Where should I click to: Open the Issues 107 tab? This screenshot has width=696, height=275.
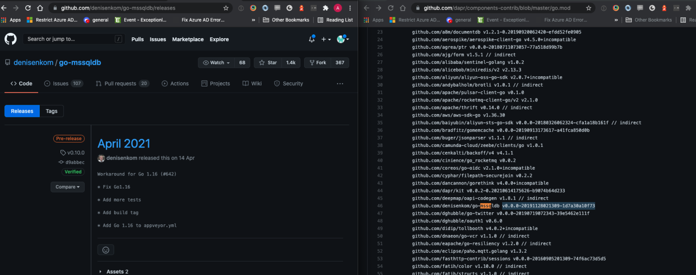(63, 84)
